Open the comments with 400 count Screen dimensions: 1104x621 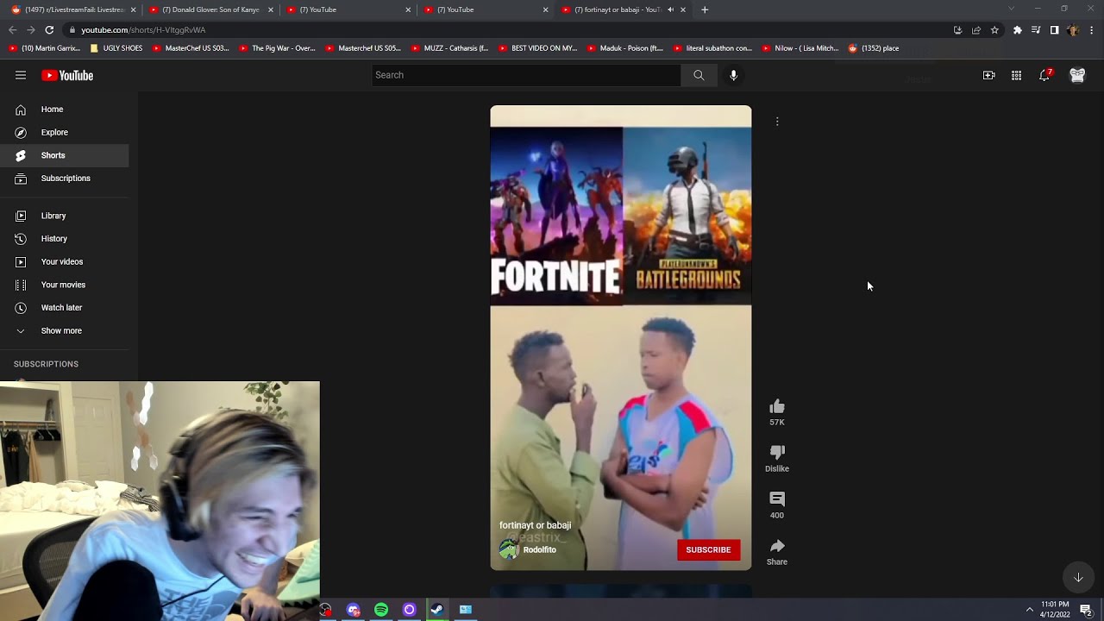(x=777, y=499)
